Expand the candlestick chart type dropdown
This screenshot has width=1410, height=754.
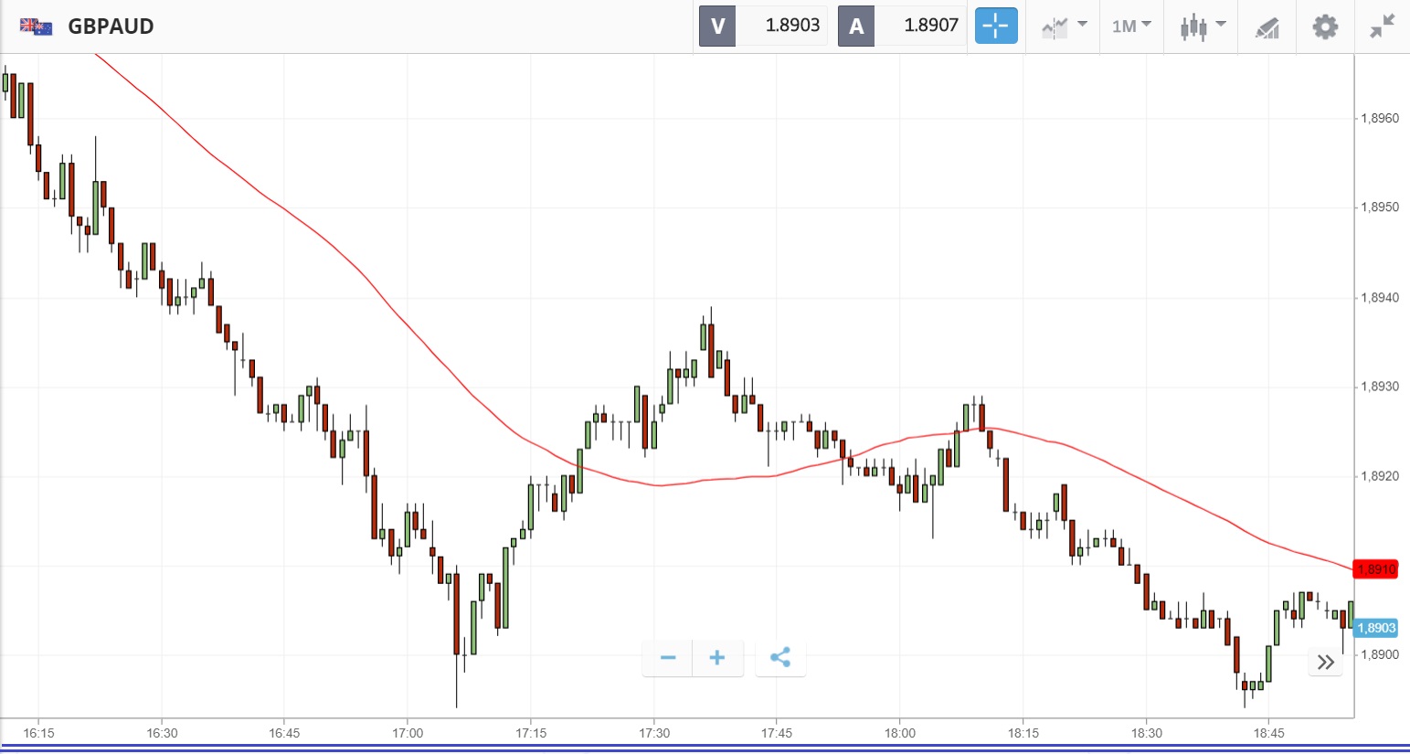1202,26
